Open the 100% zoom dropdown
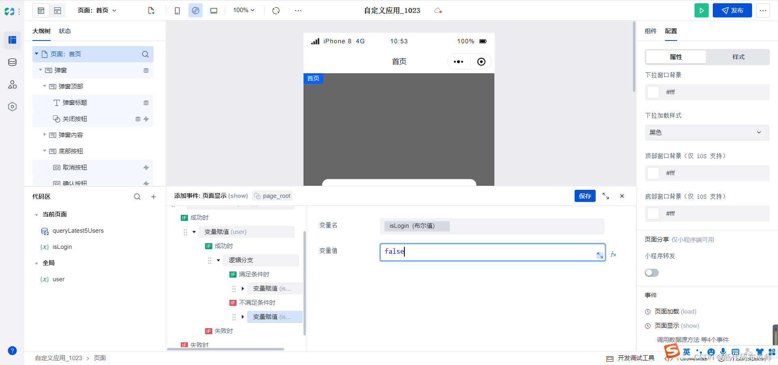This screenshot has width=778, height=365. tap(244, 10)
